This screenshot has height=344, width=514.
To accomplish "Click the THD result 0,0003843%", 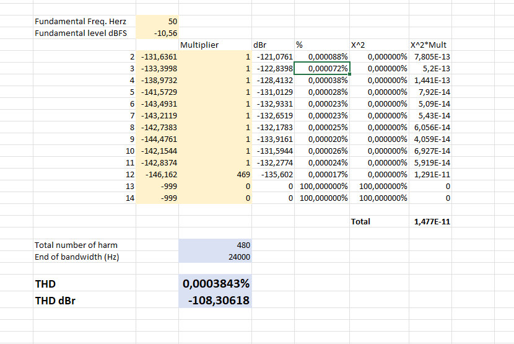I will pos(215,283).
